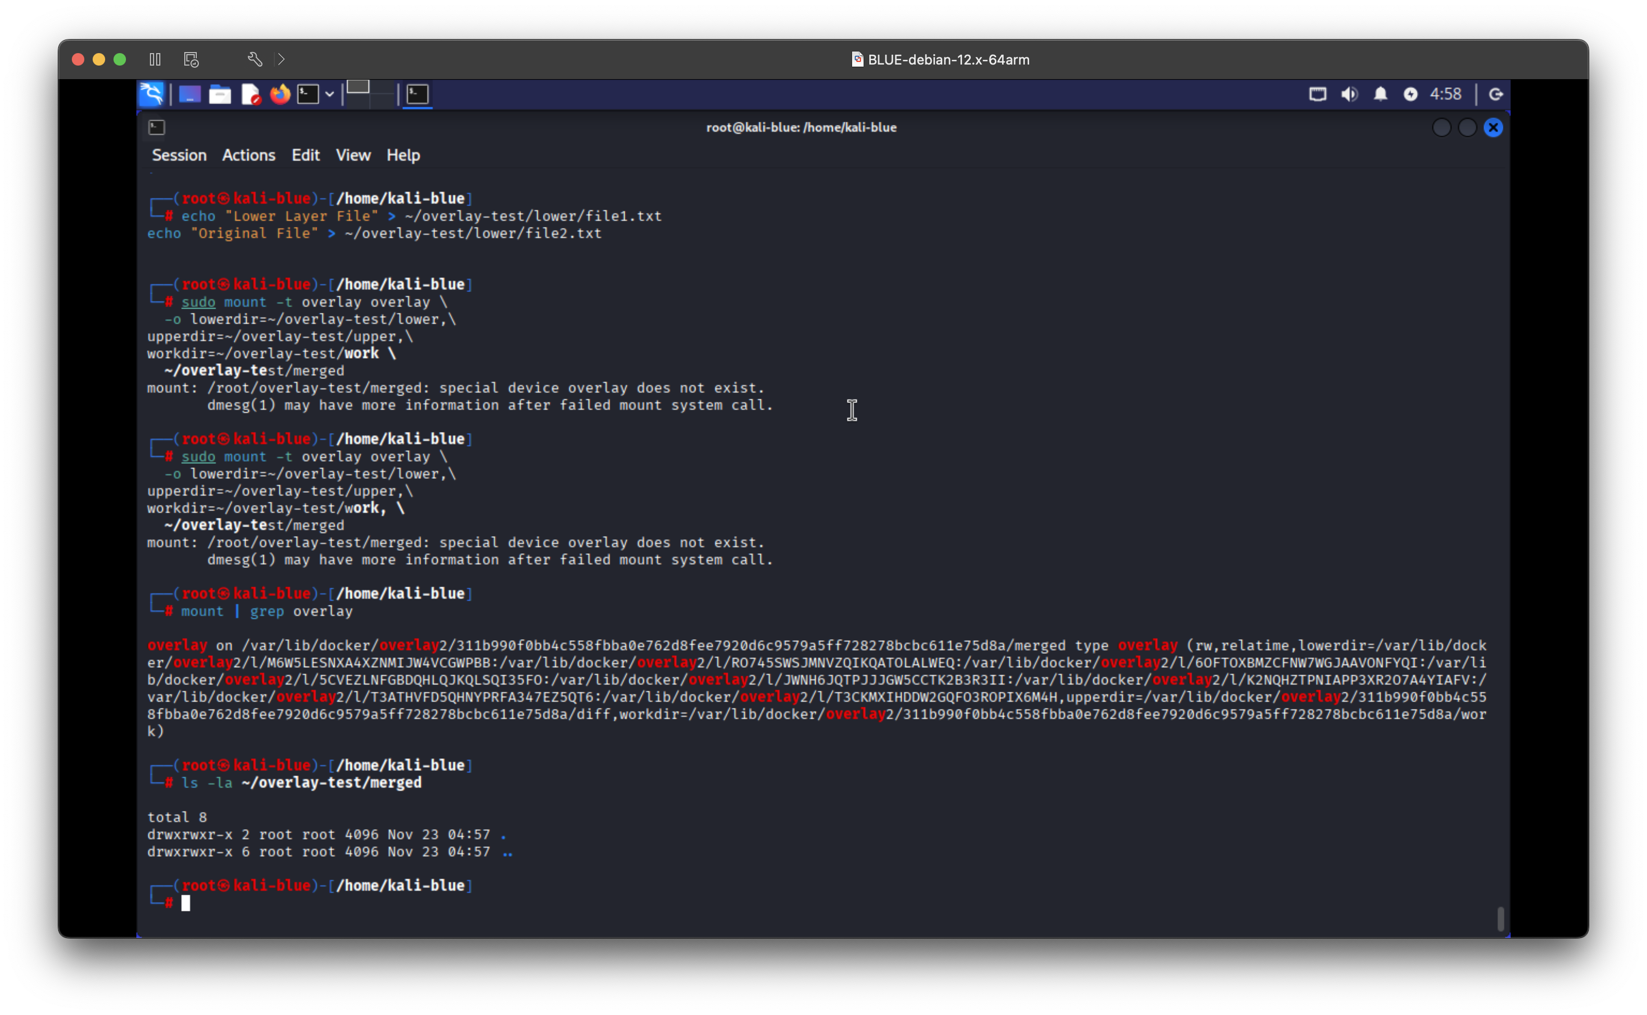Launch the Firefox browser
The width and height of the screenshot is (1647, 1015).
point(280,94)
